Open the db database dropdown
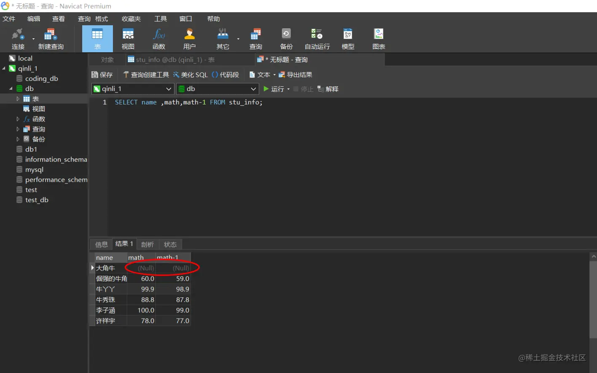The width and height of the screenshot is (597, 373). pos(217,89)
